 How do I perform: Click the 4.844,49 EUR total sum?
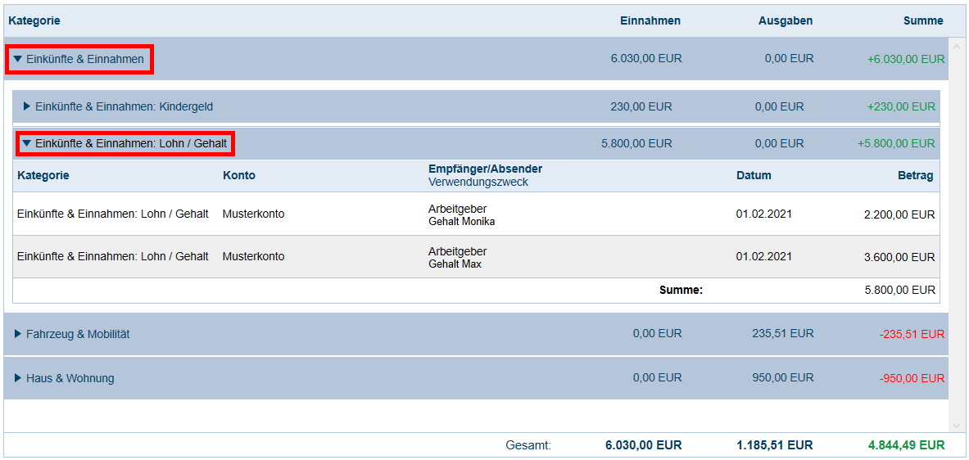coord(906,445)
